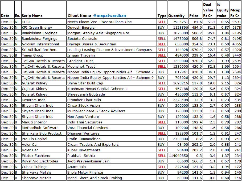Click the Deal Value Rs Cr header
Image resolution: width=242 pixels, height=181 pixels.
(x=209, y=10)
